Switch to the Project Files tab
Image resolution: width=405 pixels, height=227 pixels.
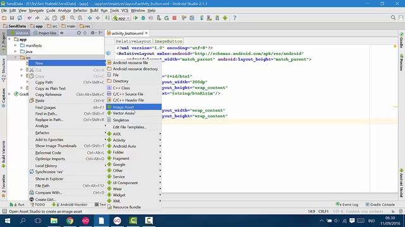45,33
